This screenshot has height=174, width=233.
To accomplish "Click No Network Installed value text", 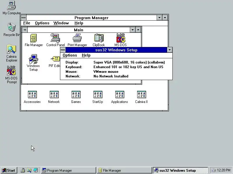I will (111, 76).
